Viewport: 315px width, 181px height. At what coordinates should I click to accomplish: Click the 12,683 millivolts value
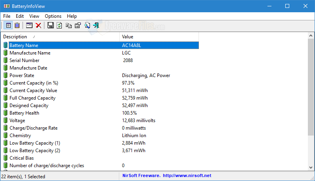[139, 121]
